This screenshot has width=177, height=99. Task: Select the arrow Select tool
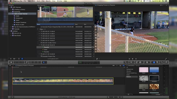(x=44, y=62)
